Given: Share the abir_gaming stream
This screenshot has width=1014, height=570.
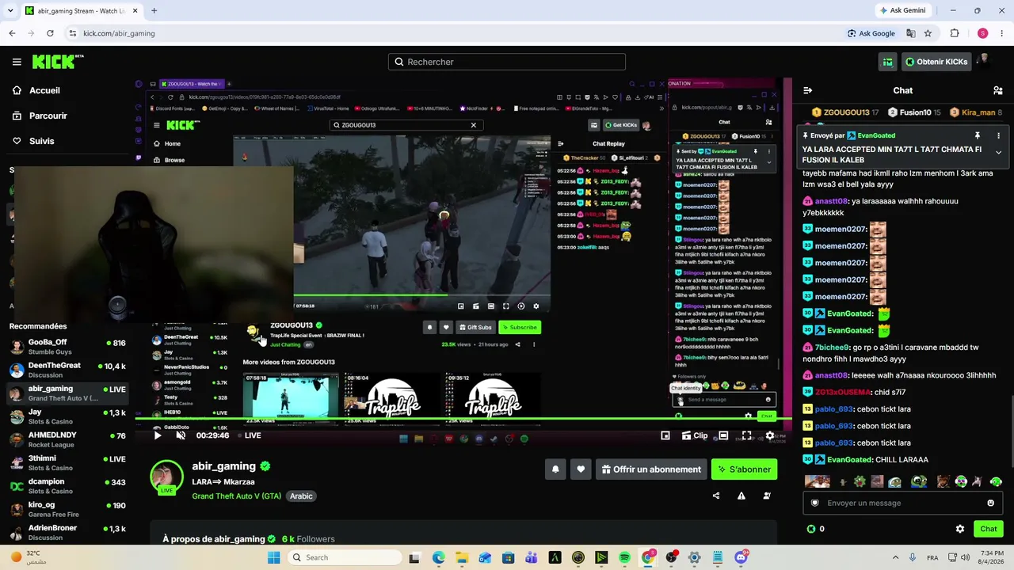Looking at the screenshot, I should click(x=716, y=496).
